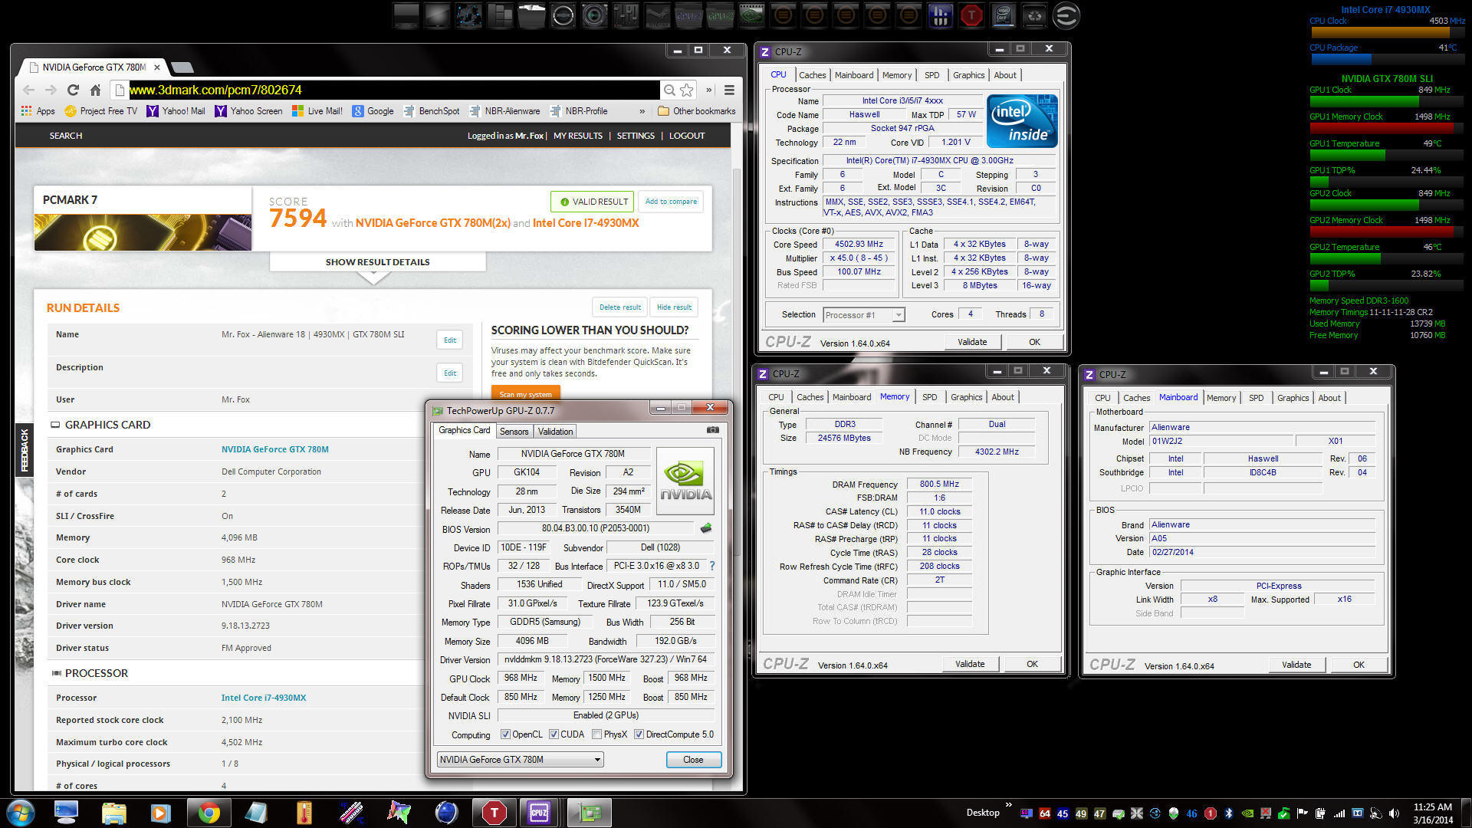Click the magnifier zoom icon in address bar
Viewport: 1472px width, 828px height.
(669, 90)
